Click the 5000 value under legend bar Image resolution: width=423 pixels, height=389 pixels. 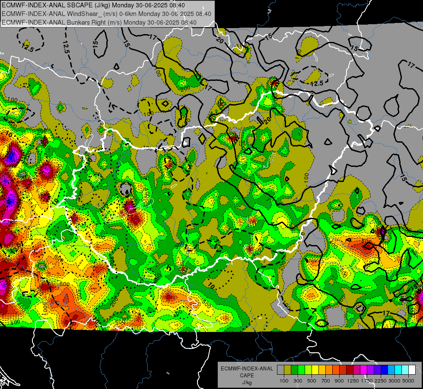(408, 381)
